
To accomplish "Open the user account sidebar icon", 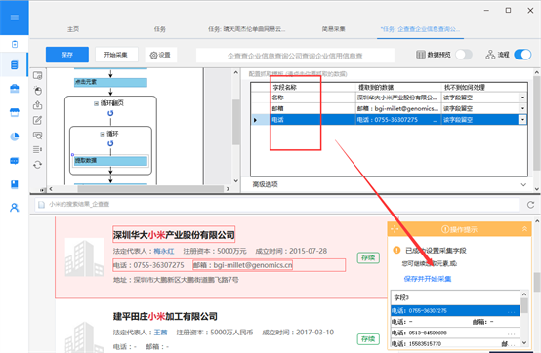I will tap(14, 208).
